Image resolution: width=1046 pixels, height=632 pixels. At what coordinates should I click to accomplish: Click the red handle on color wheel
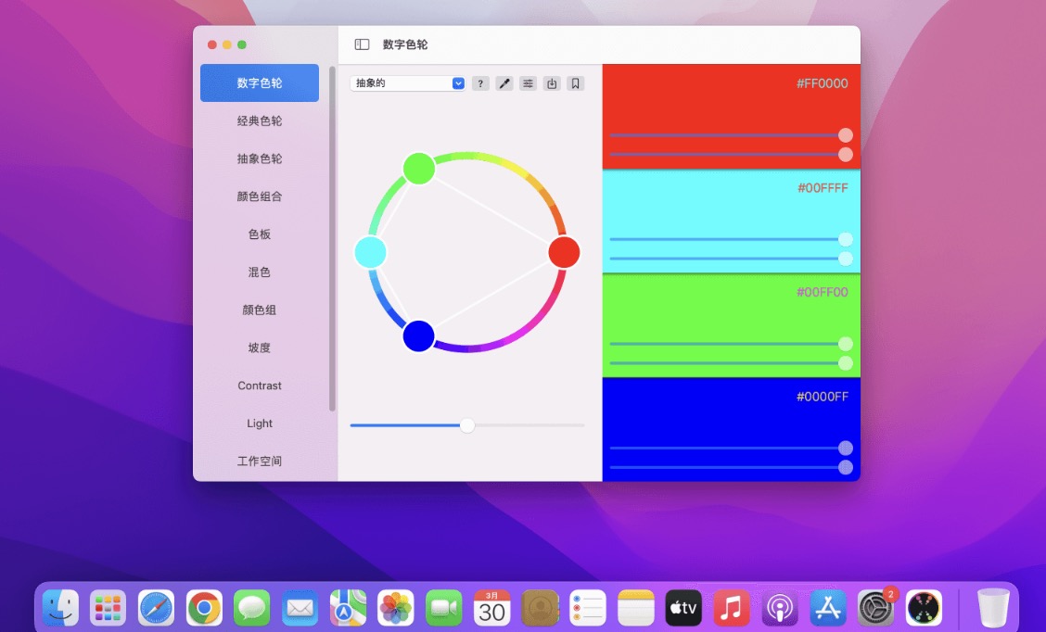click(x=564, y=252)
